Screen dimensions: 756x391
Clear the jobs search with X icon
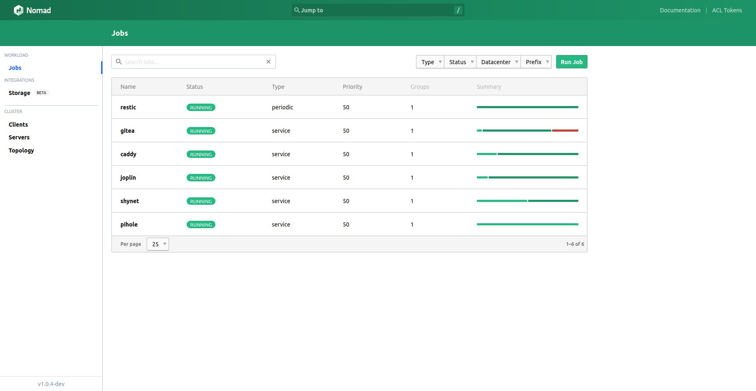coord(268,62)
